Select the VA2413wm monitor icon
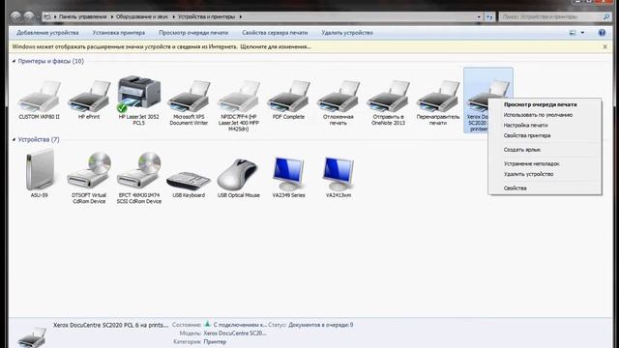Image resolution: width=619 pixels, height=348 pixels. click(x=339, y=173)
